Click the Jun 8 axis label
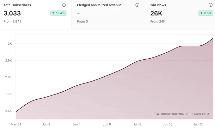 click(x=137, y=124)
